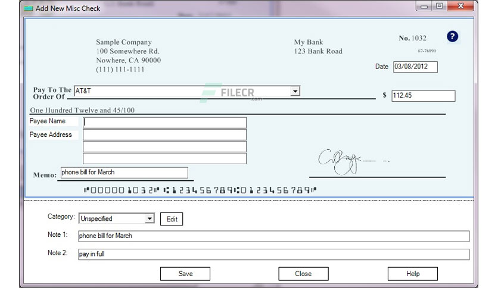The width and height of the screenshot is (498, 288).
Task: Open the Pay To The Order Of dropdown arrow
Action: [295, 92]
